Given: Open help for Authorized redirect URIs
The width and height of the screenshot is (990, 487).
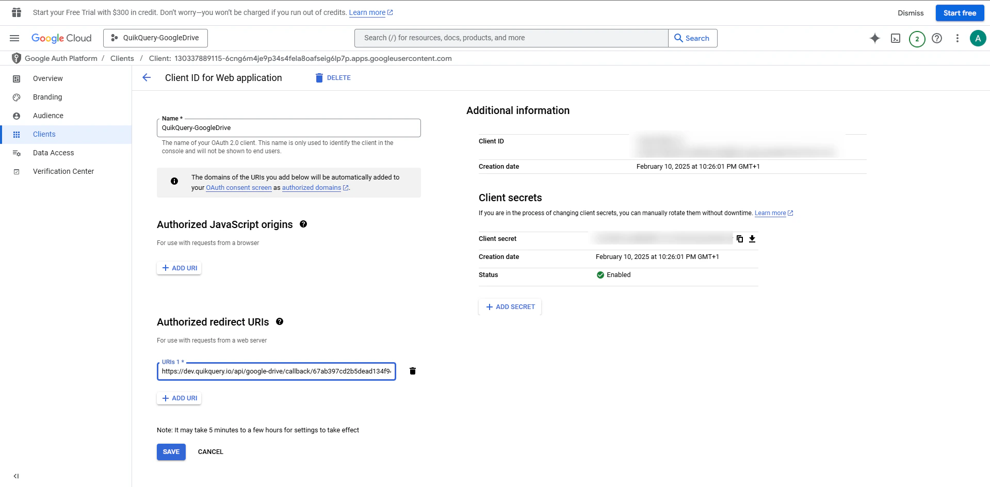Looking at the screenshot, I should 280,321.
